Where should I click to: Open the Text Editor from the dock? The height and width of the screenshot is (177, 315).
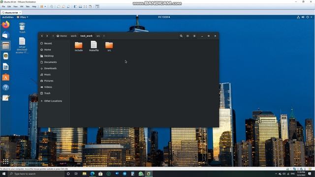5,98
